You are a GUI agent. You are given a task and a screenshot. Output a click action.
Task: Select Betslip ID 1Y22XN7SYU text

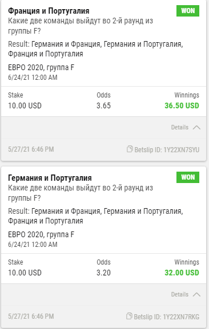167,150
